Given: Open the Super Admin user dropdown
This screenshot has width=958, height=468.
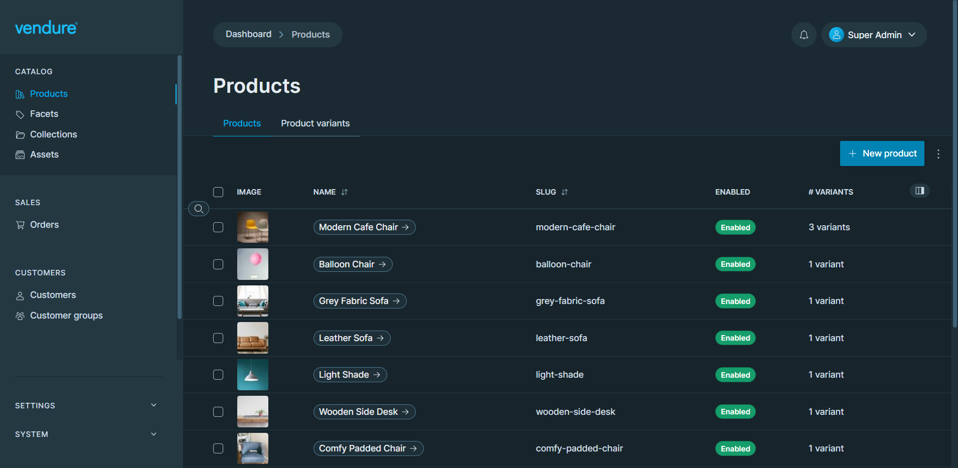Looking at the screenshot, I should point(873,35).
